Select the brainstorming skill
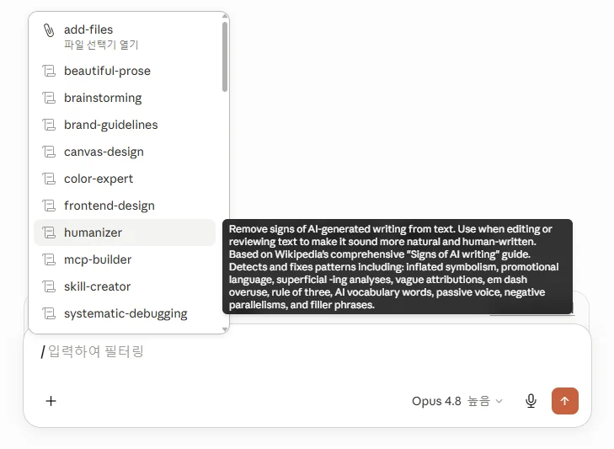The image size is (614, 449). [x=125, y=98]
